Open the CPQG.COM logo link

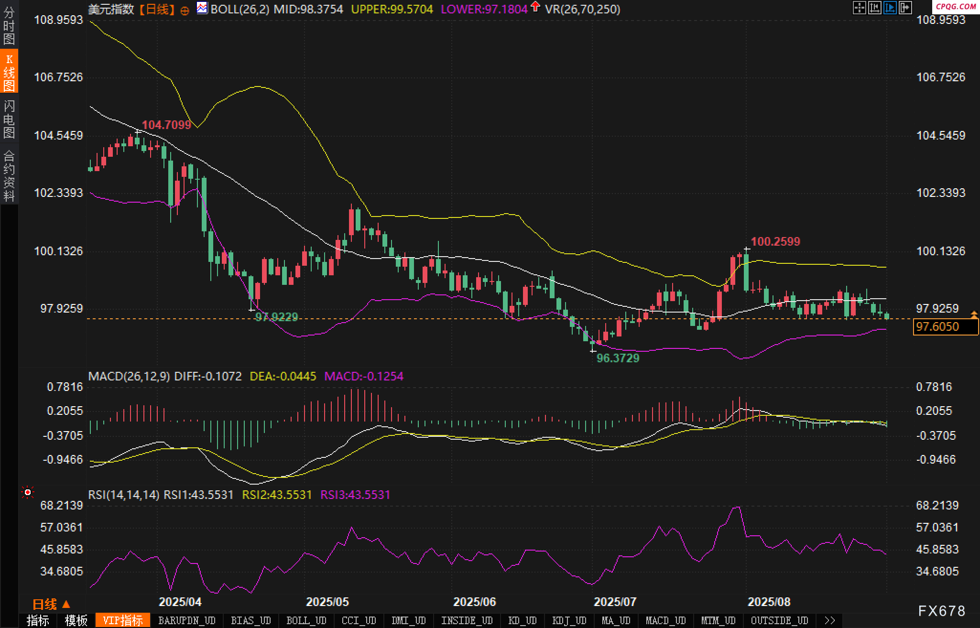956,7
